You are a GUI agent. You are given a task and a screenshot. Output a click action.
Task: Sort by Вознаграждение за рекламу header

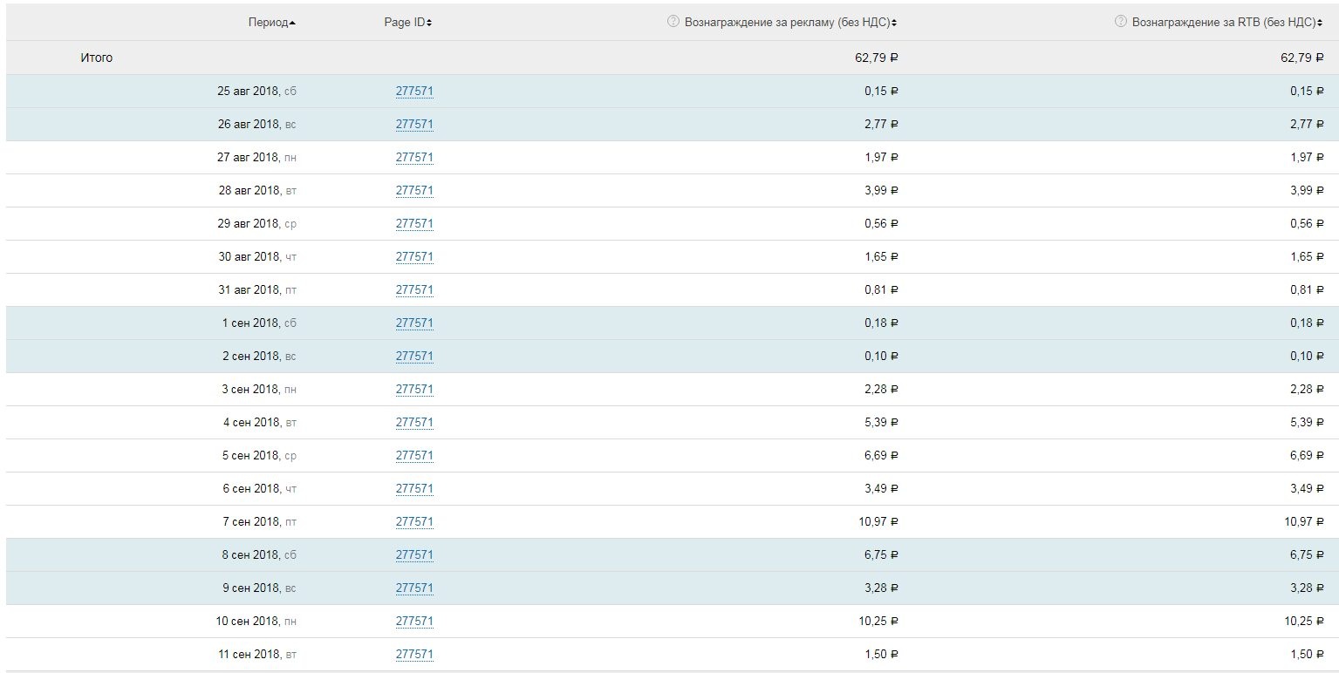[790, 23]
